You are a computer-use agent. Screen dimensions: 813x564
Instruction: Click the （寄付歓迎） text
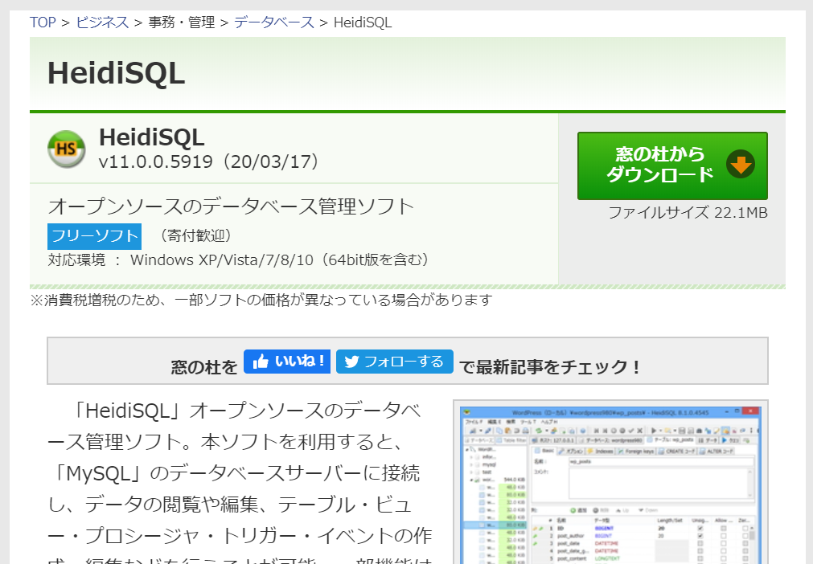(195, 235)
